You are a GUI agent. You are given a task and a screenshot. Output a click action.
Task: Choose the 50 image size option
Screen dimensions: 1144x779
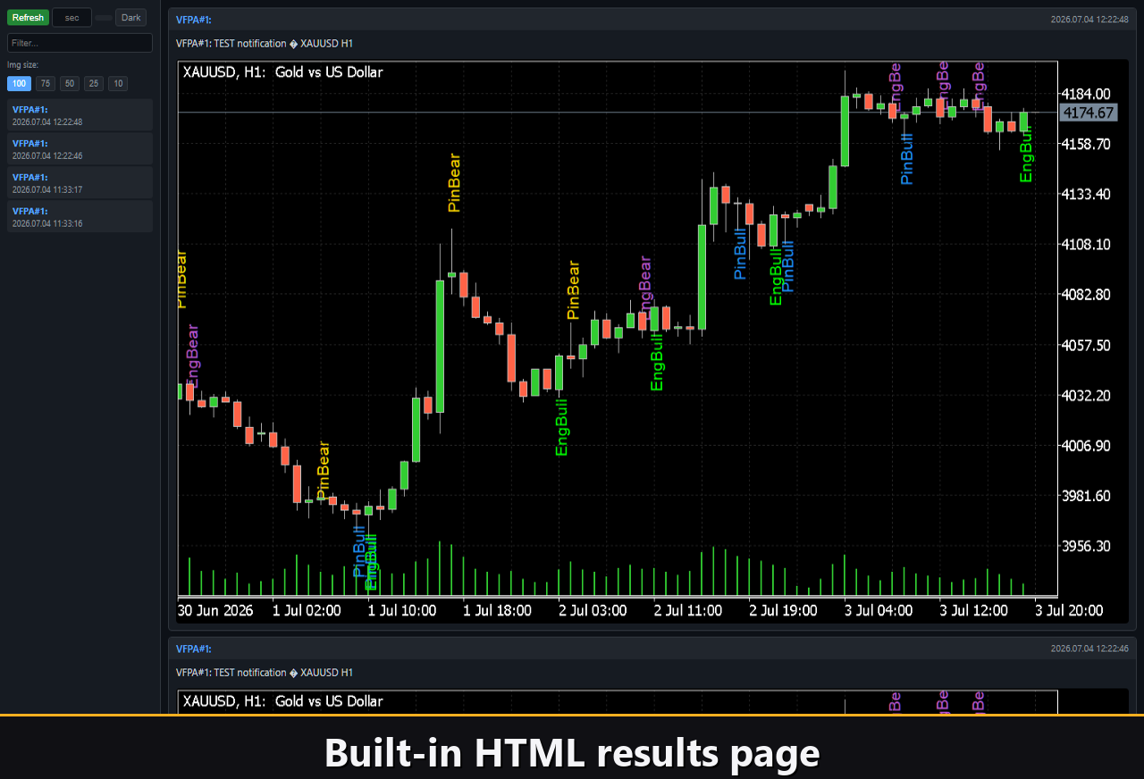[70, 84]
